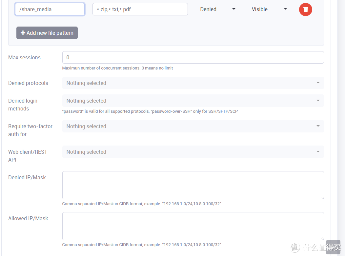Click the Require two-factor auth for label
This screenshot has width=345, height=256.
[x=30, y=130]
